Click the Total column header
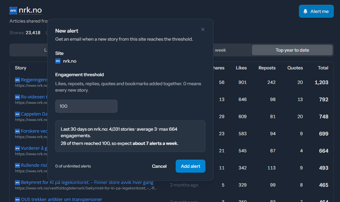The width and height of the screenshot is (340, 202). click(x=323, y=68)
